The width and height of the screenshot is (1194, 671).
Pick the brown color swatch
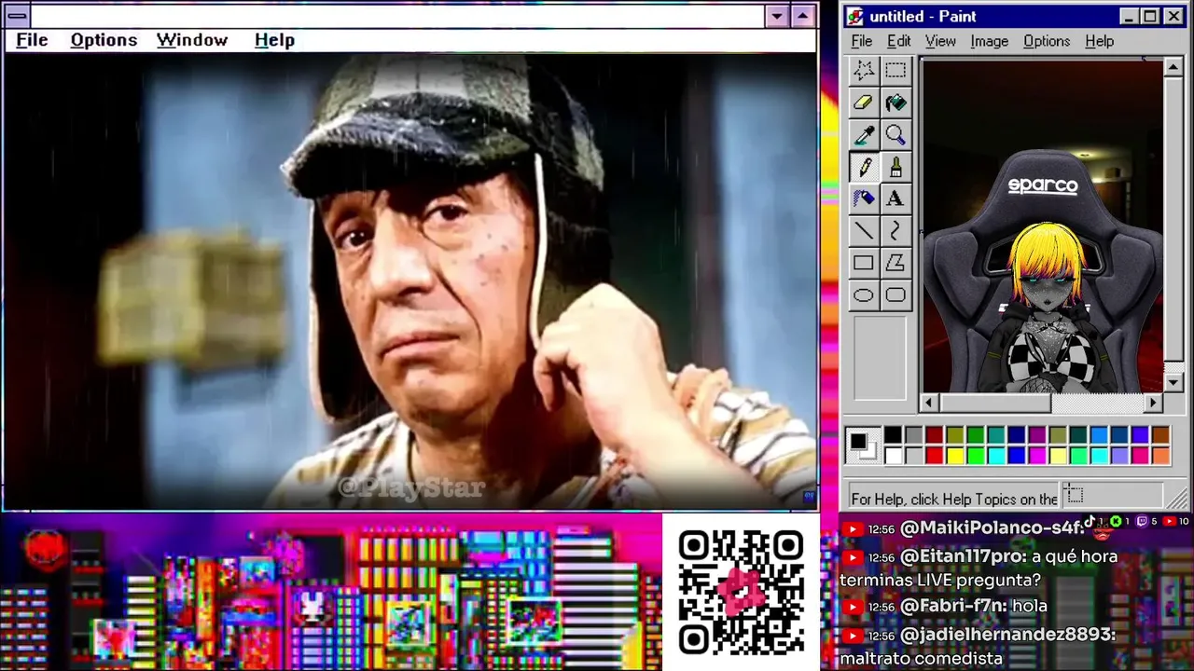pyautogui.click(x=1160, y=435)
